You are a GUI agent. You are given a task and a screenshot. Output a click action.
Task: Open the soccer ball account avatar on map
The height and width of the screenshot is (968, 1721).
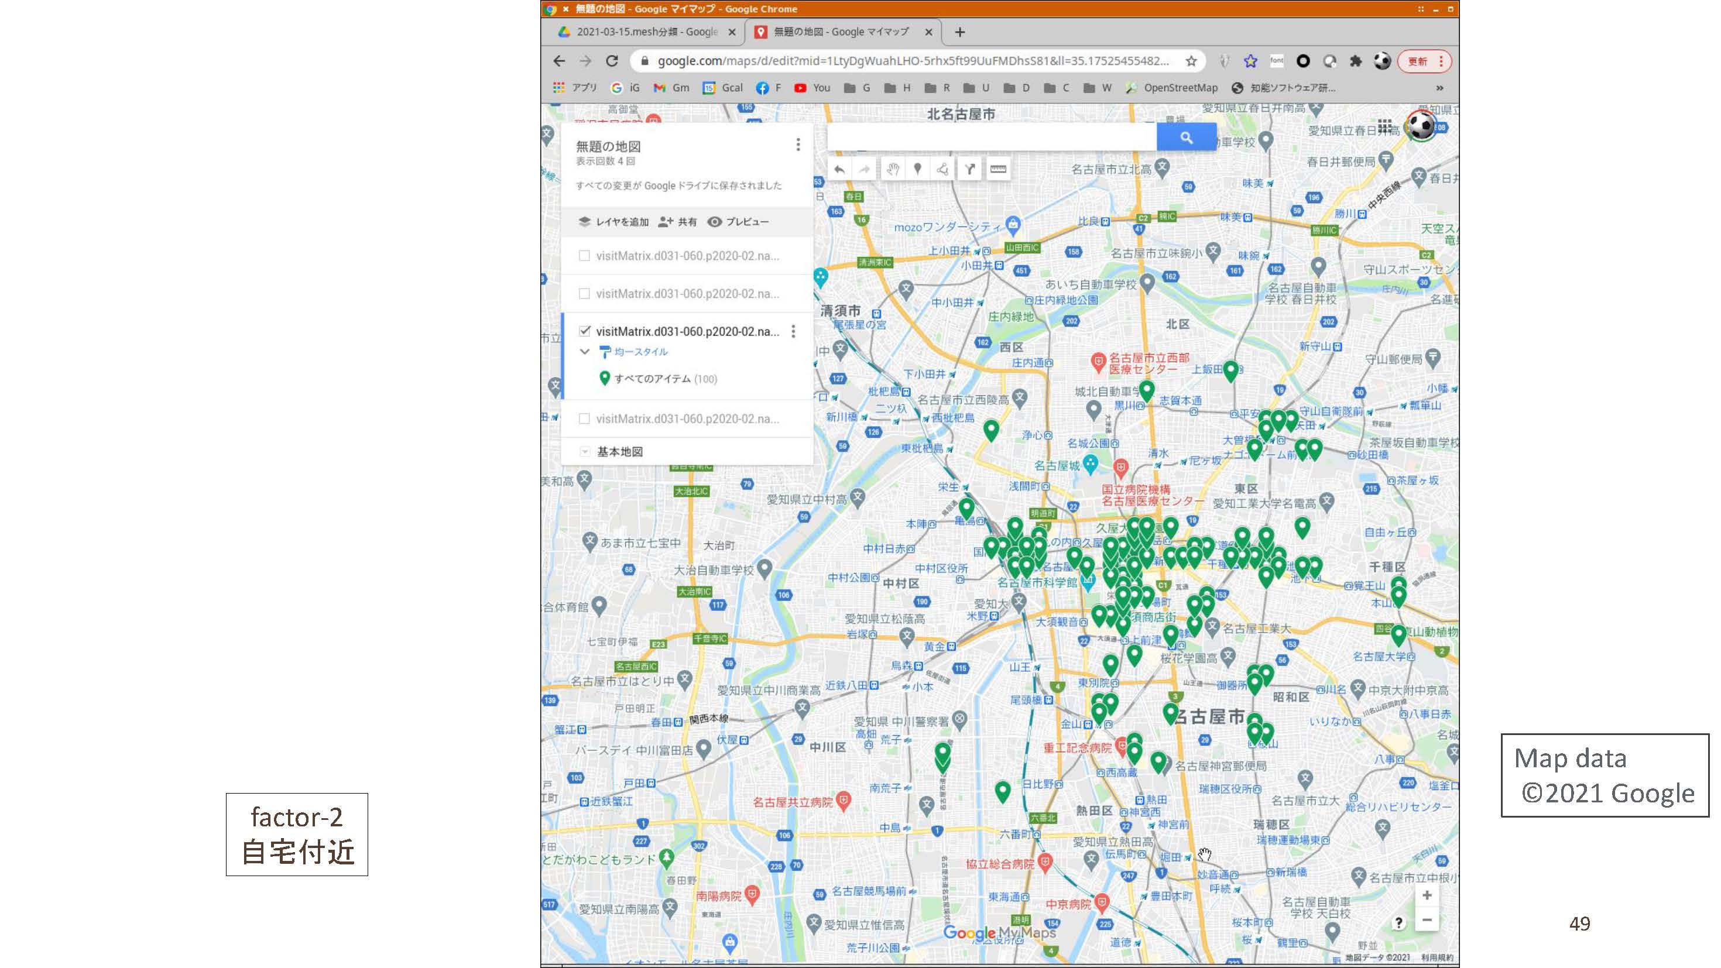click(x=1420, y=126)
